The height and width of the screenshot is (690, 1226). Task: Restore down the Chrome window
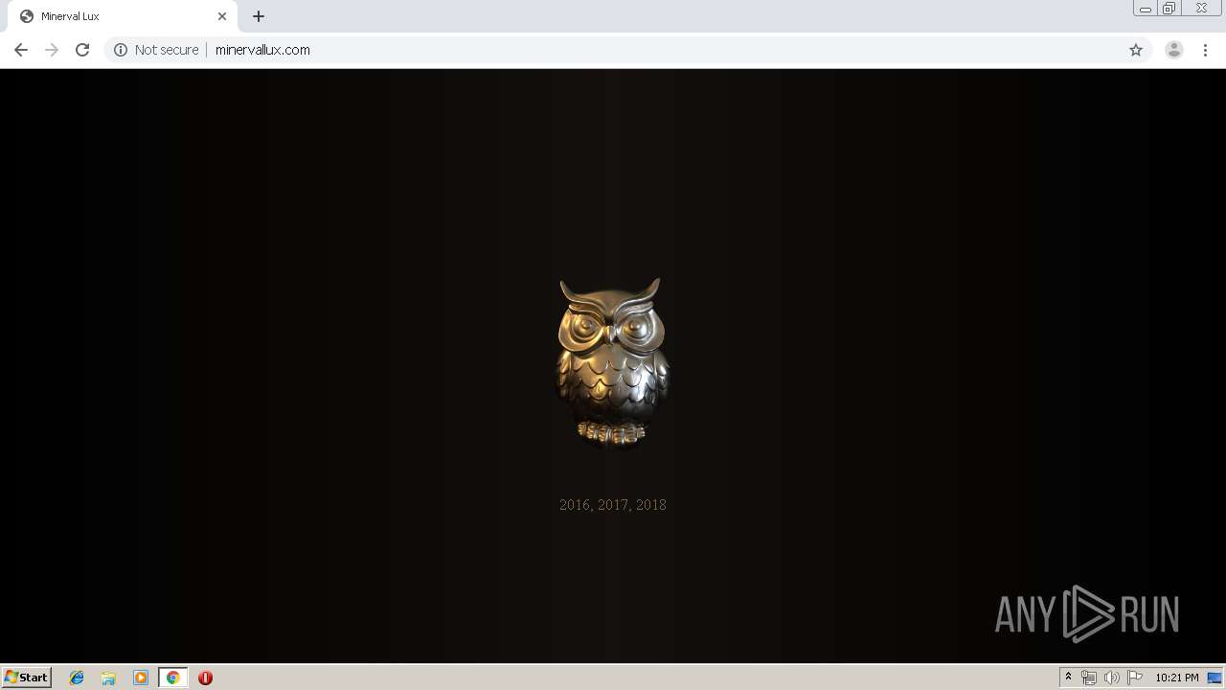point(1169,9)
